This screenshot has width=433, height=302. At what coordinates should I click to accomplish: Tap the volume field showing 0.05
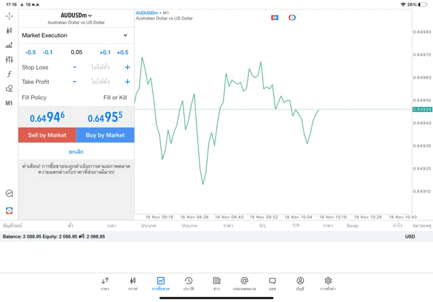(x=76, y=52)
